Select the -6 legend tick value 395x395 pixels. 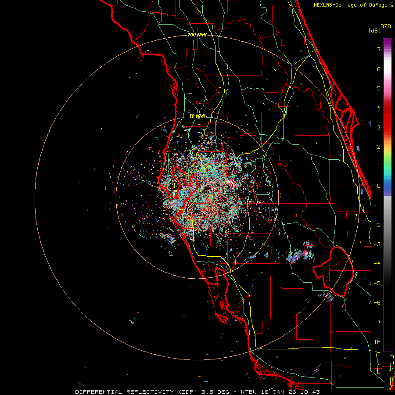(x=377, y=303)
